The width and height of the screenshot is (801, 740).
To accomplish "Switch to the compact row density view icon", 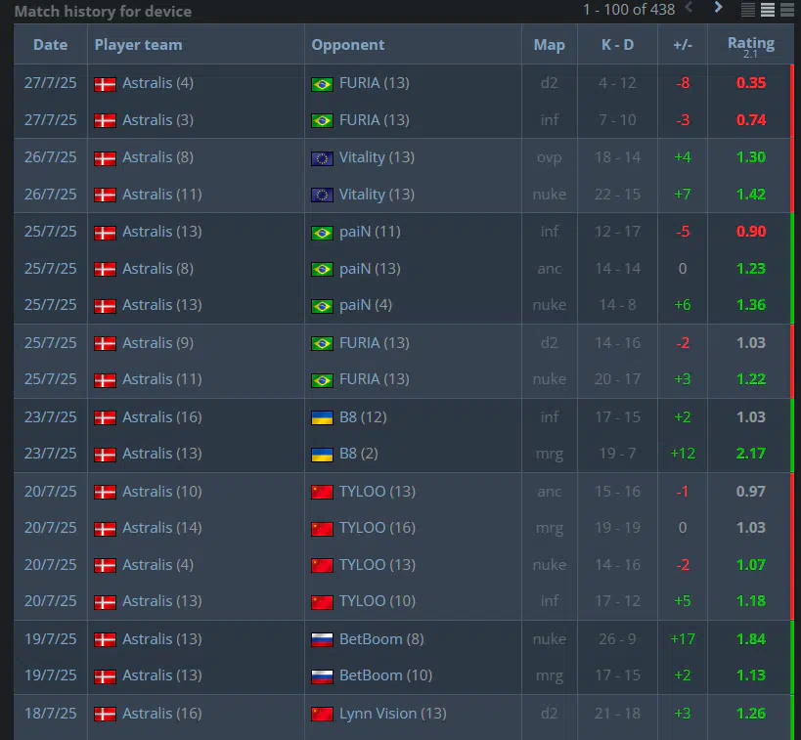I will pyautogui.click(x=748, y=9).
